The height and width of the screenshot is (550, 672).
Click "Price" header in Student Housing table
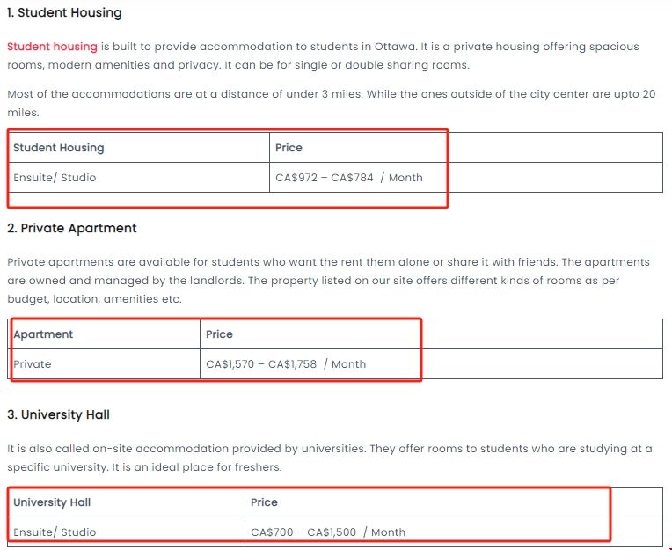(x=289, y=148)
